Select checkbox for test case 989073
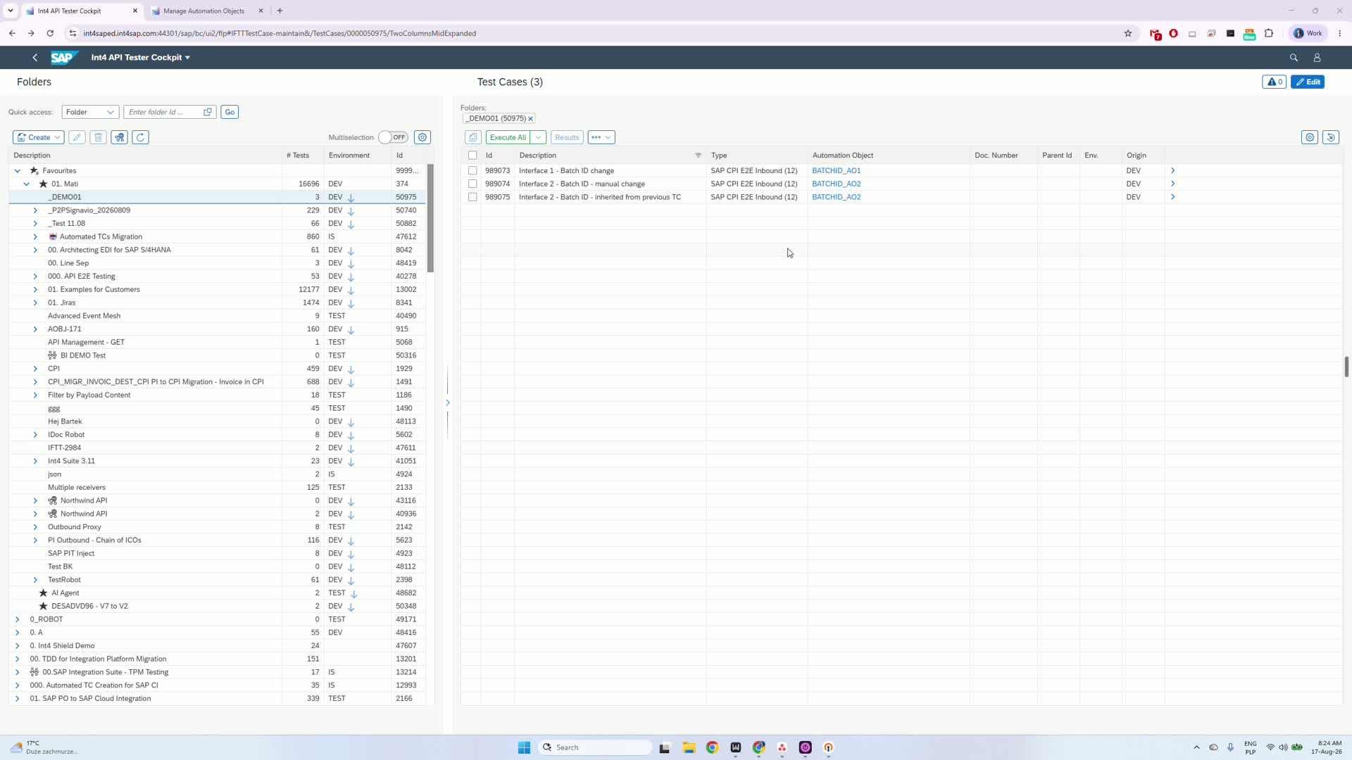The height and width of the screenshot is (760, 1352). (472, 171)
